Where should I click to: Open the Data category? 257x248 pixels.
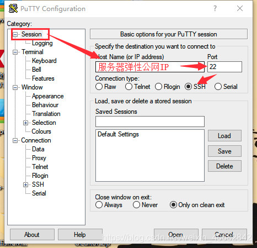[38, 149]
